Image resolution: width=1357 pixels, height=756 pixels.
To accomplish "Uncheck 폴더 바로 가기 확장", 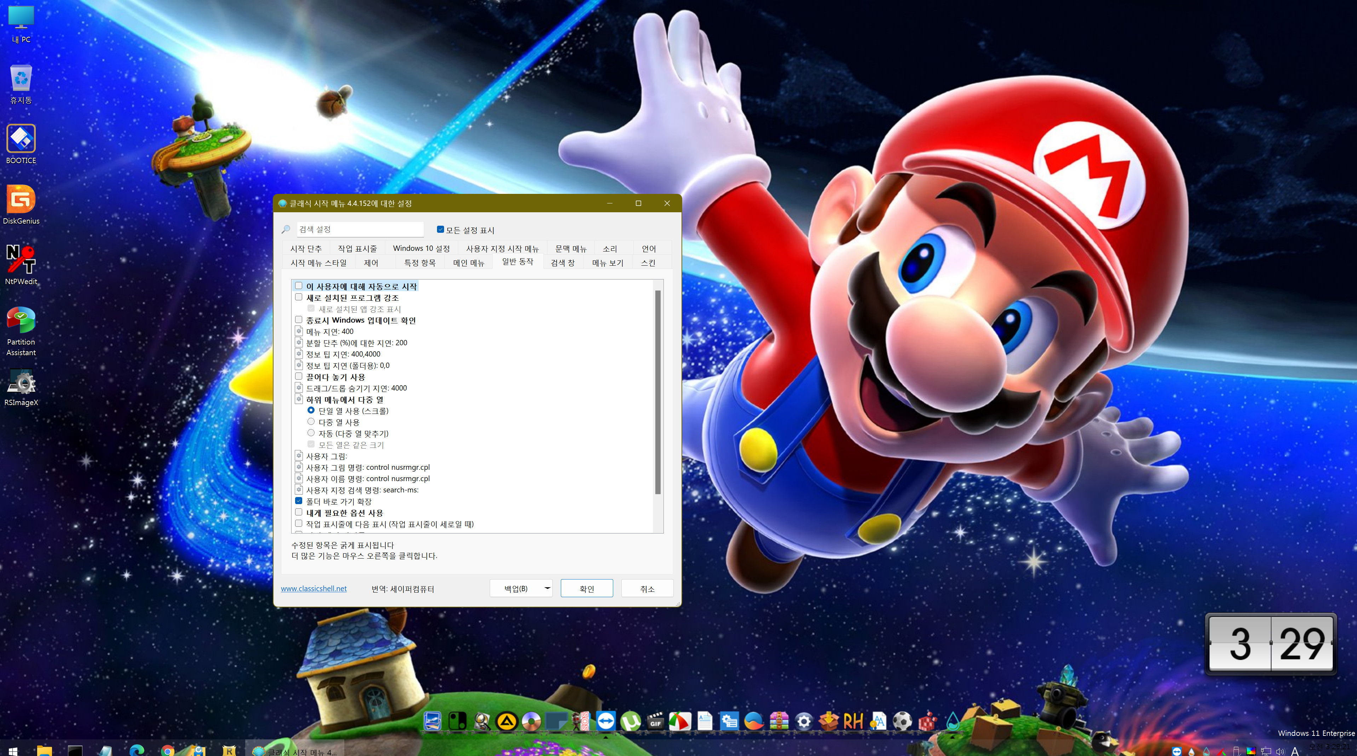I will coord(299,501).
